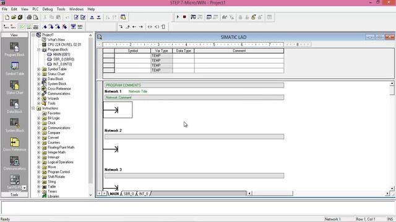Click the Line Left ladder tool
396x222 pixels.
pyautogui.click(x=134, y=27)
